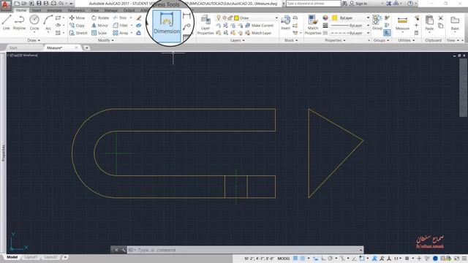Toggle grid display in status bar
This screenshot has height=263, width=468.
click(x=295, y=258)
